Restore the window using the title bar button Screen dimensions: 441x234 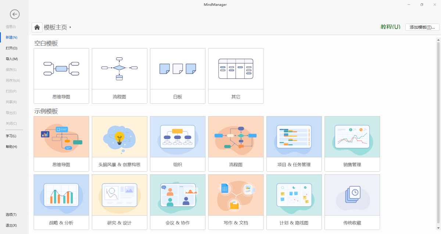[x=422, y=4]
